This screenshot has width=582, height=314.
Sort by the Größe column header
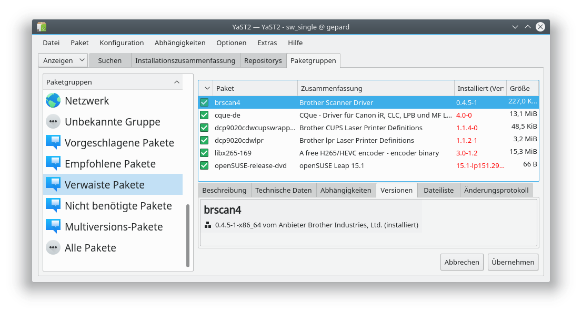click(x=523, y=89)
